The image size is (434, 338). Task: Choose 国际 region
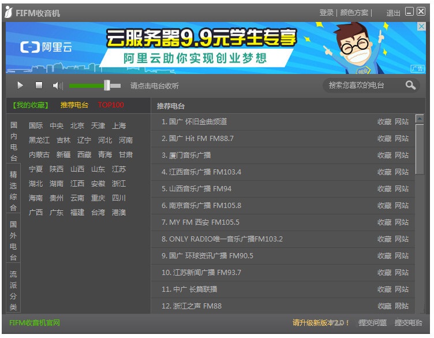click(36, 126)
